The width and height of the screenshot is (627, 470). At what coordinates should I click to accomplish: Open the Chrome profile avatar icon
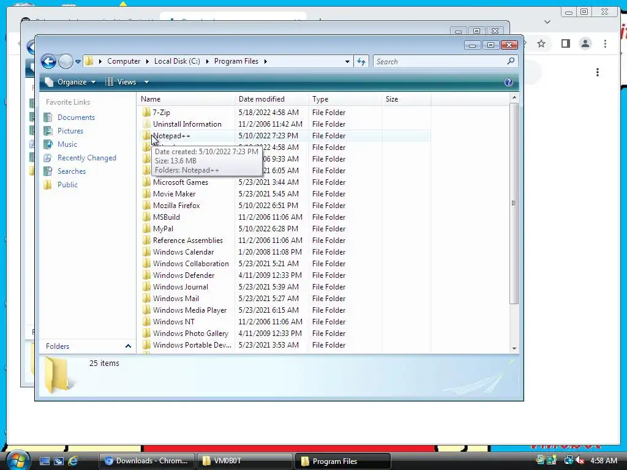tap(585, 43)
